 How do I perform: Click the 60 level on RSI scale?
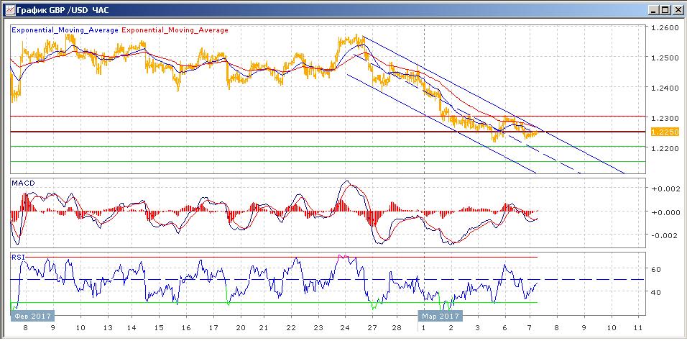[x=656, y=269]
